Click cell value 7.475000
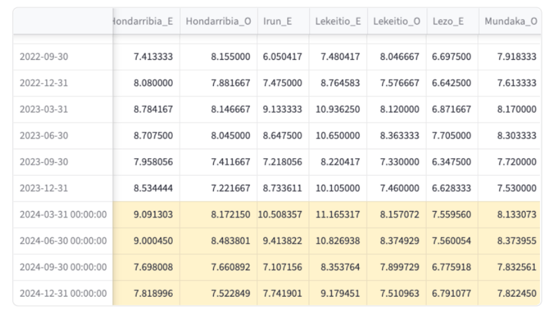 tap(282, 83)
